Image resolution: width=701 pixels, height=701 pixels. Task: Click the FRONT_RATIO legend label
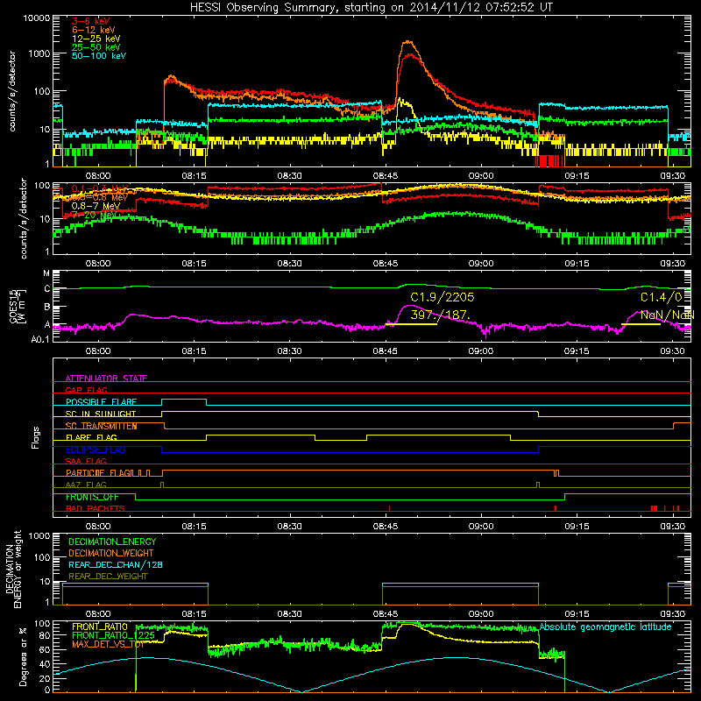click(x=100, y=627)
